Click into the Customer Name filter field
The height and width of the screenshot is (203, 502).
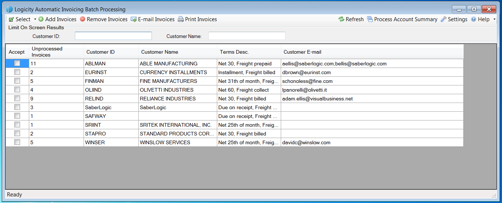(x=247, y=36)
